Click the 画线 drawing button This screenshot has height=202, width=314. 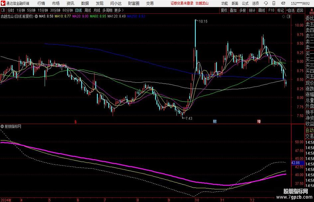(262, 10)
